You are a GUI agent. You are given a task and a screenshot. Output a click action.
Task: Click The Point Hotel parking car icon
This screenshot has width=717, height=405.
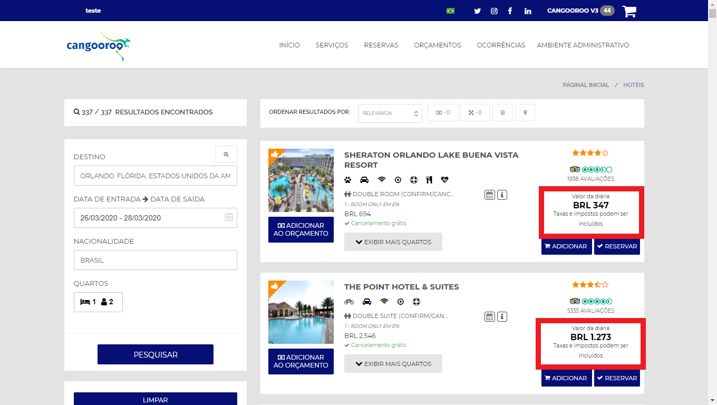click(x=367, y=302)
